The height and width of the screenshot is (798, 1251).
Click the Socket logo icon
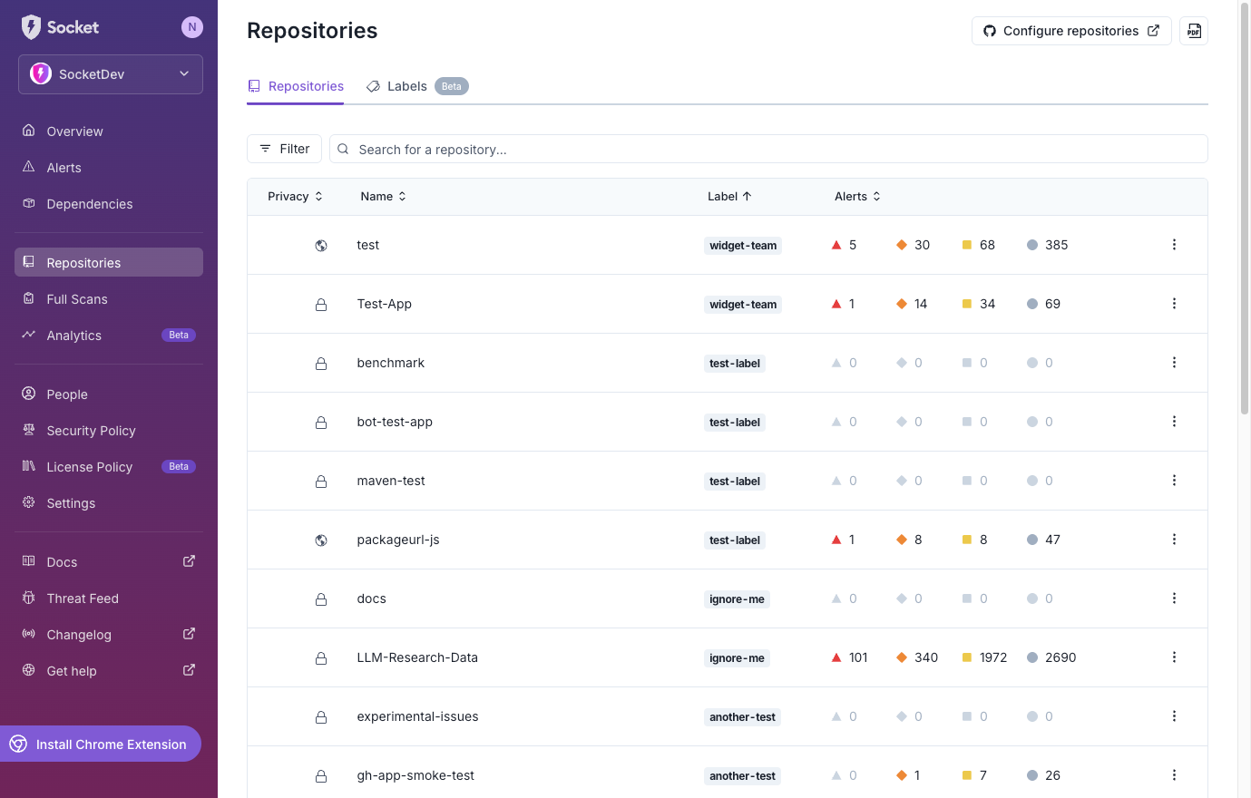point(32,27)
